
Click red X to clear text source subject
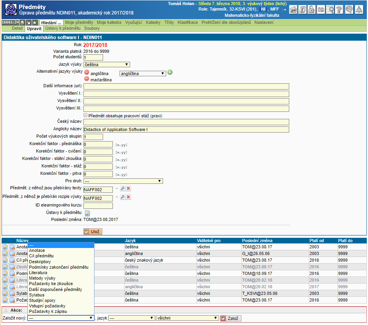tap(129, 189)
